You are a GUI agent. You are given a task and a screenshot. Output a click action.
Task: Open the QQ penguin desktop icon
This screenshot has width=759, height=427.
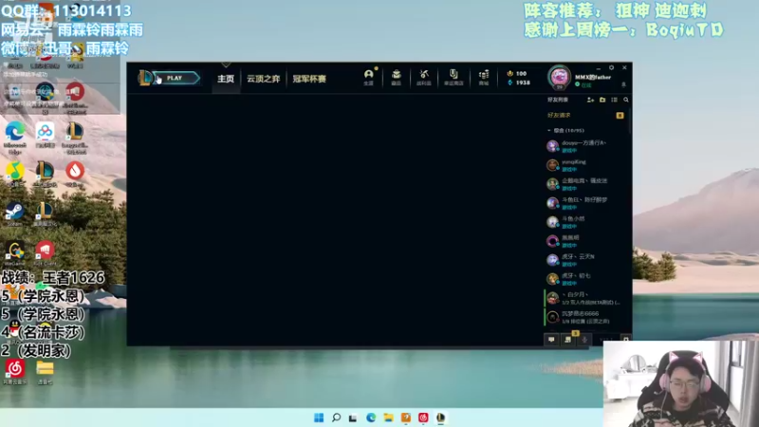(14, 329)
